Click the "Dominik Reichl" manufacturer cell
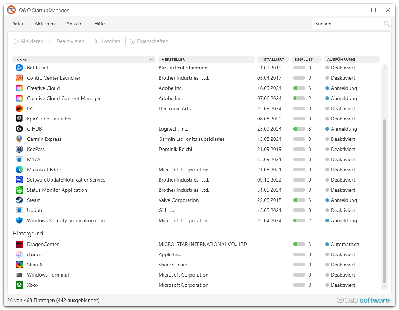 (x=175, y=149)
